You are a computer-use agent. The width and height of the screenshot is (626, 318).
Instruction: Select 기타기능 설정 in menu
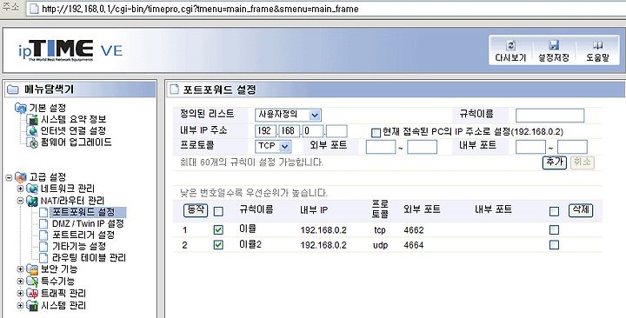point(79,247)
